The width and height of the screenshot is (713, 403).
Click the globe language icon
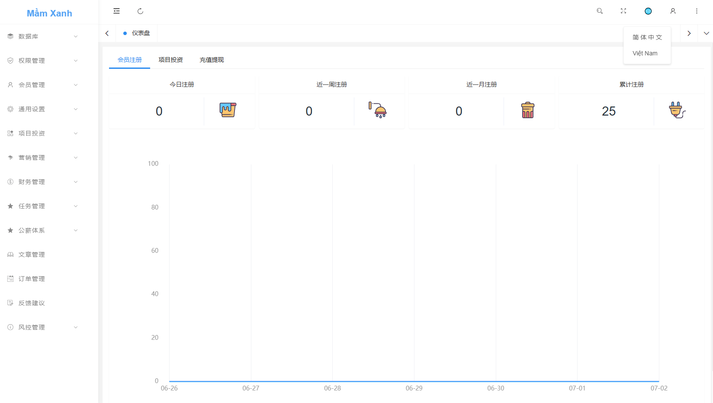tap(648, 11)
